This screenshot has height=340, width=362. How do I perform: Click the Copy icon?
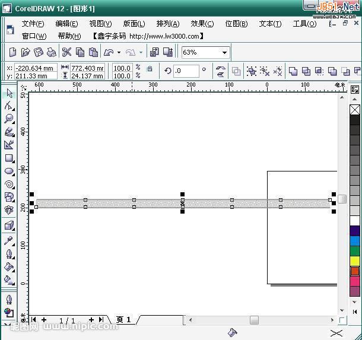pyautogui.click(x=80, y=52)
